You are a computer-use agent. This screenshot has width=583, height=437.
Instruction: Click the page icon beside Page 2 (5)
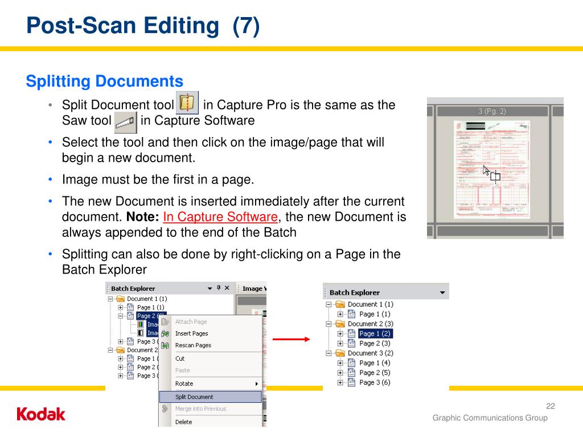tap(351, 372)
